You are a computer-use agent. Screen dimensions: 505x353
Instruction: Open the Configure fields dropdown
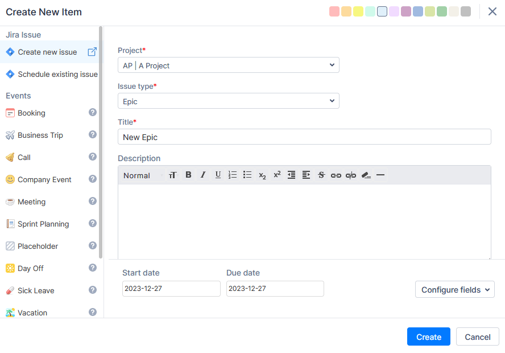tap(454, 289)
